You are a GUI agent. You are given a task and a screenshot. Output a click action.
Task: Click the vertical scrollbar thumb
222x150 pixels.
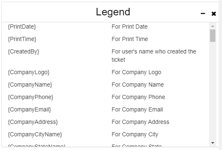tap(212, 36)
